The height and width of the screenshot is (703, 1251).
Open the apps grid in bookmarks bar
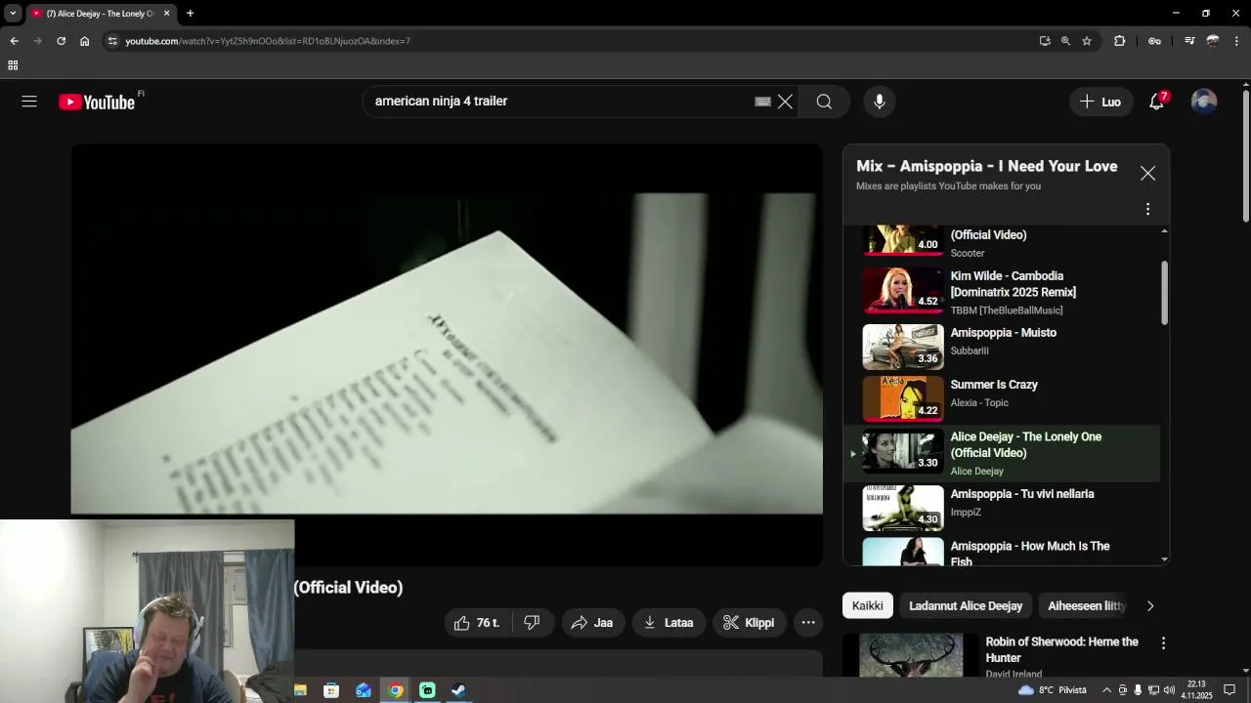pyautogui.click(x=13, y=65)
